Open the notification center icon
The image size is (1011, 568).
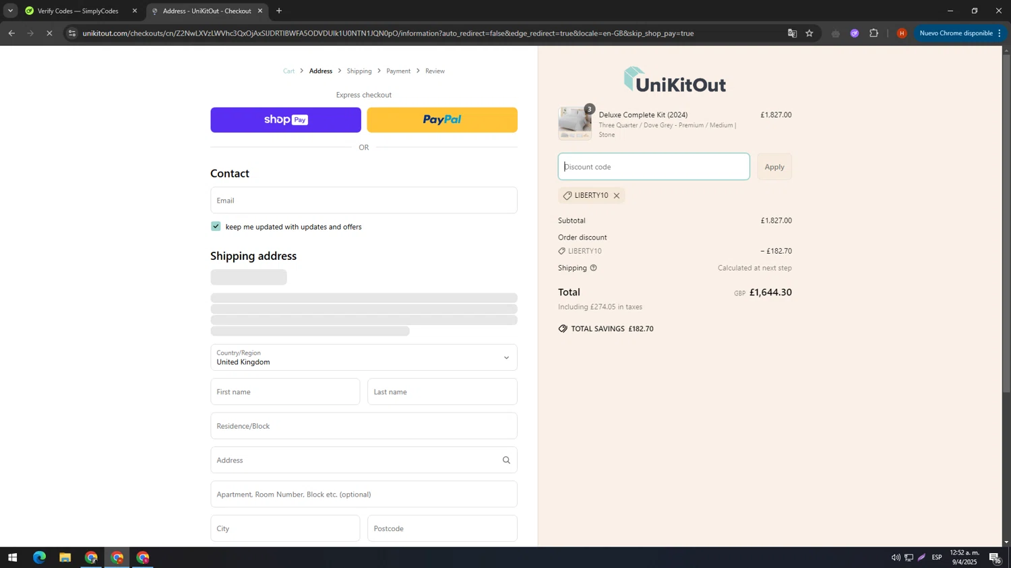coord(995,557)
